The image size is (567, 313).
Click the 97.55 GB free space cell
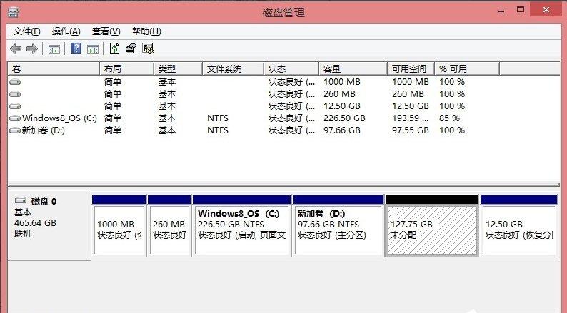411,130
